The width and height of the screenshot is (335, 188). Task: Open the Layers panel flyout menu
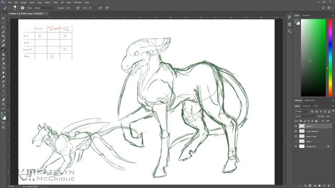(x=333, y=106)
